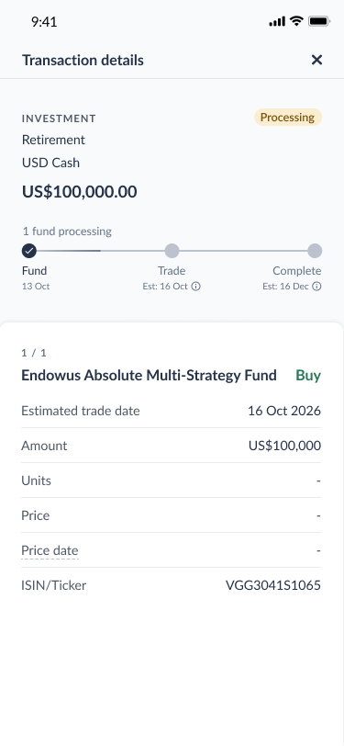The height and width of the screenshot is (746, 344).
Task: Tap info icon next to Est: 16 Dec
Action: click(316, 287)
